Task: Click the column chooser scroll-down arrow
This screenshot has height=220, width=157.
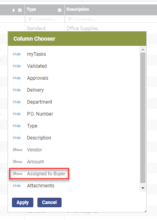Action: [x=143, y=188]
